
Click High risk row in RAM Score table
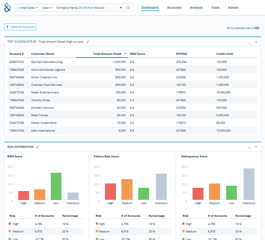tap(46, 224)
